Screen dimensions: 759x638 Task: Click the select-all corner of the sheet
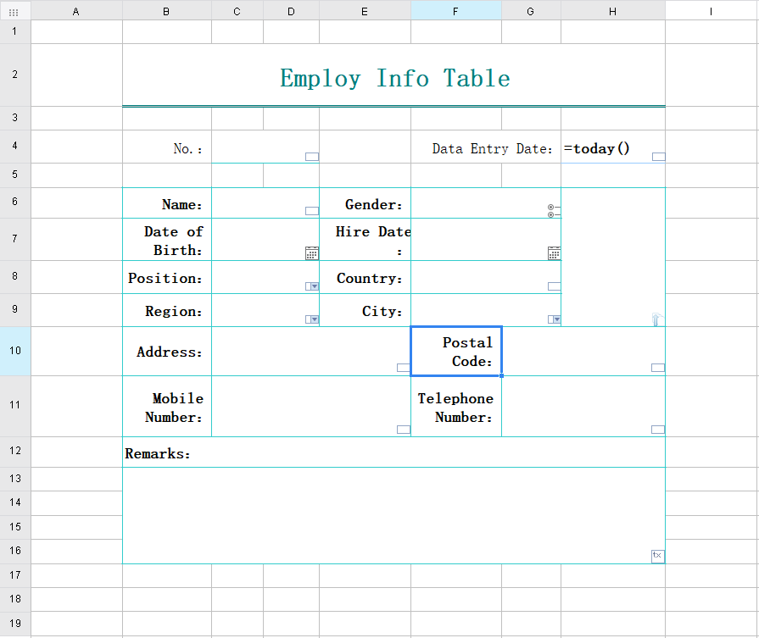point(14,11)
